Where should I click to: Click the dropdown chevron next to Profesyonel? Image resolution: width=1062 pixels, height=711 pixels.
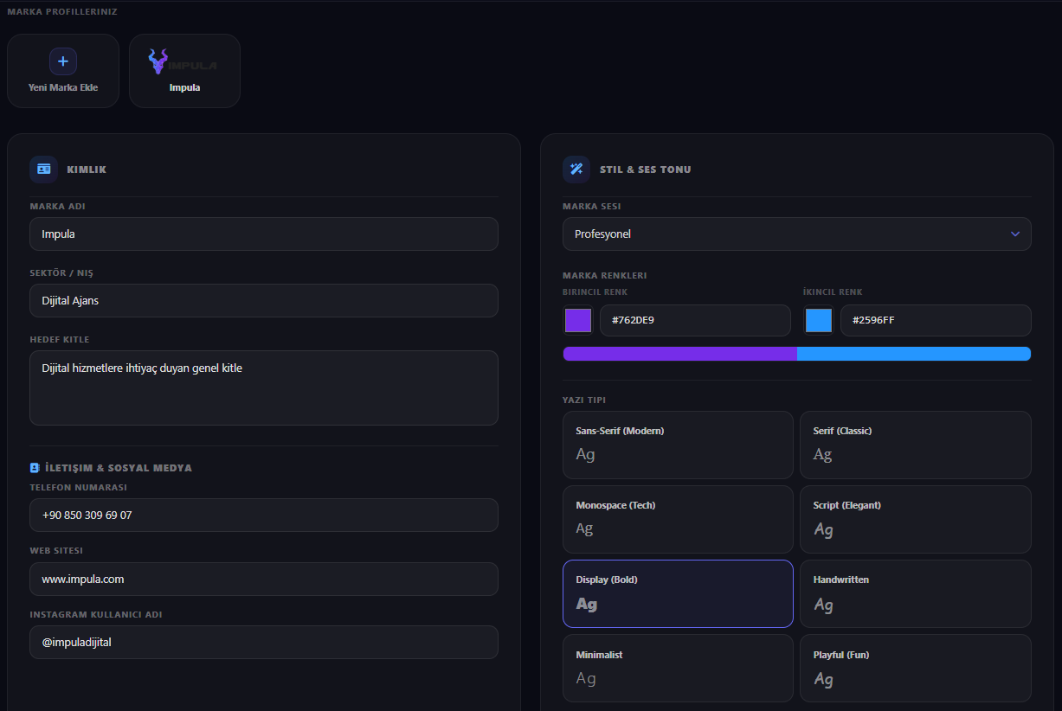coord(1015,234)
